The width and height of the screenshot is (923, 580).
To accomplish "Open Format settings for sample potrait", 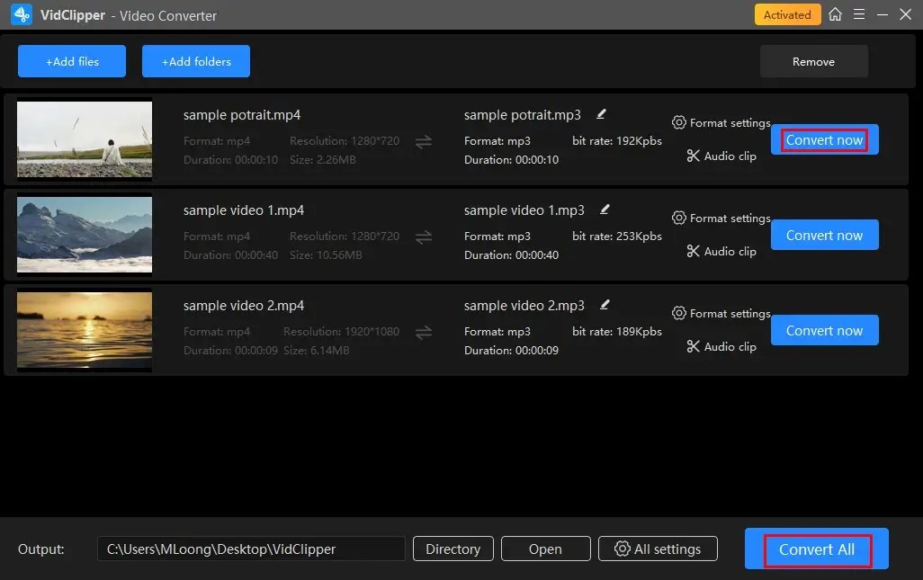I will 721,122.
